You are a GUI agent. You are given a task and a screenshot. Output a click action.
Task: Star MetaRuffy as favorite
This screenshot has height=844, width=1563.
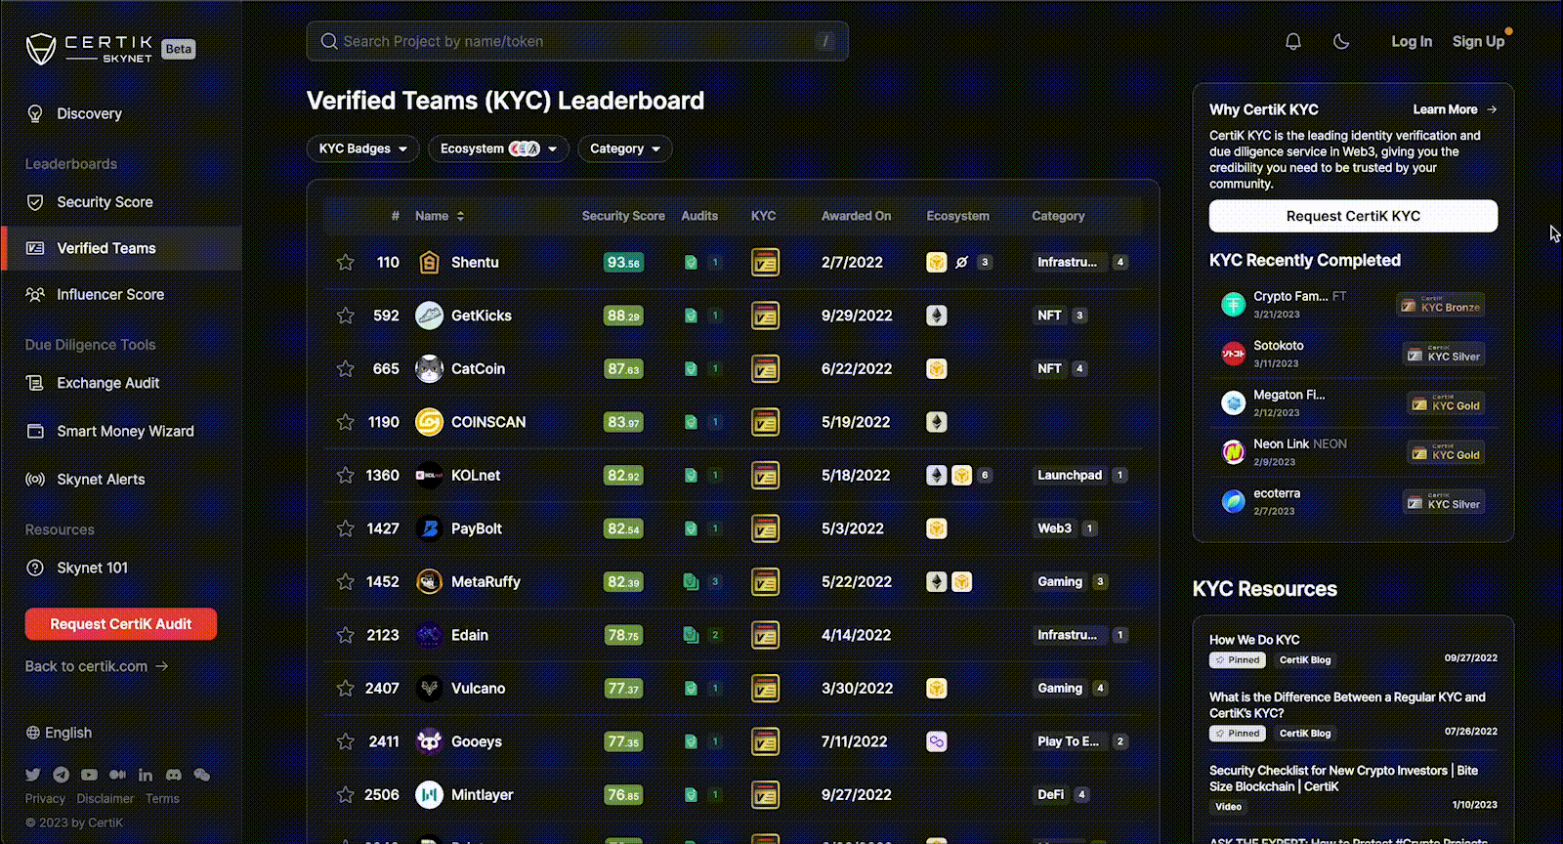point(345,581)
